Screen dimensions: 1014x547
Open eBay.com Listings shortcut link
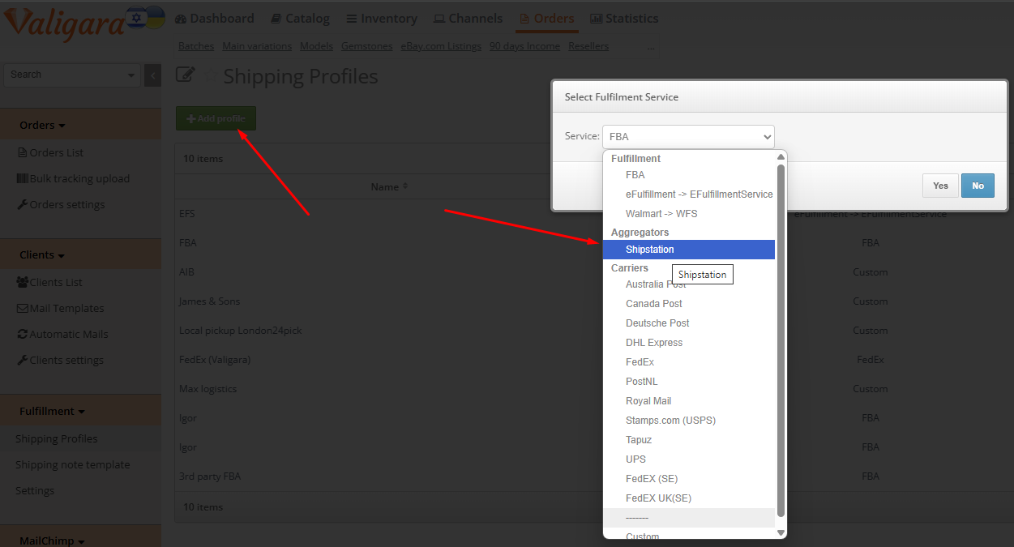click(x=441, y=46)
